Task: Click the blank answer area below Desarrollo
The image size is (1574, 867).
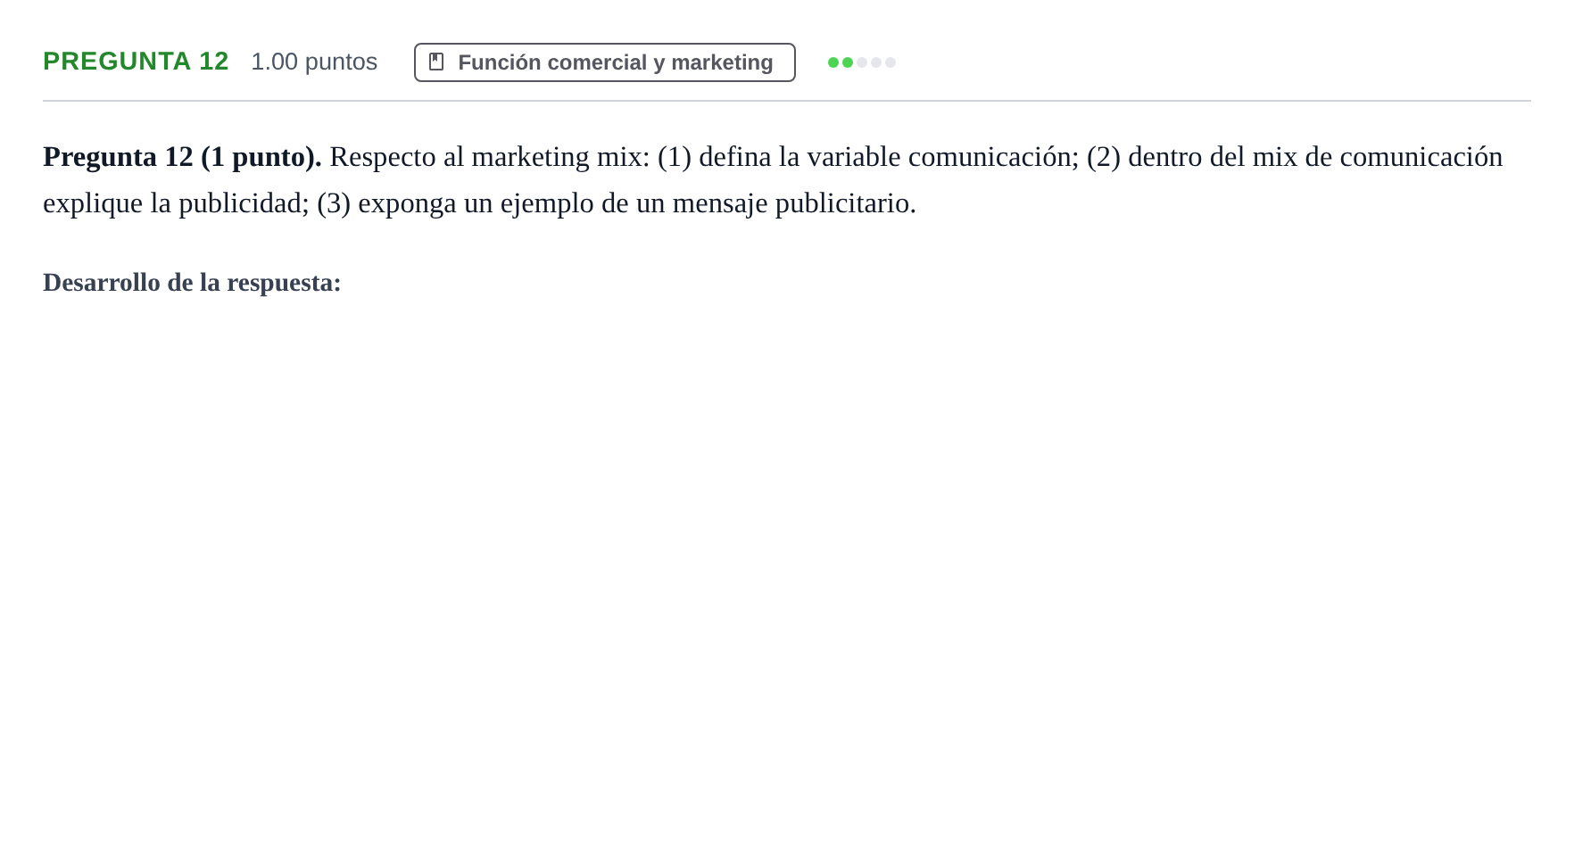Action: pos(787,571)
